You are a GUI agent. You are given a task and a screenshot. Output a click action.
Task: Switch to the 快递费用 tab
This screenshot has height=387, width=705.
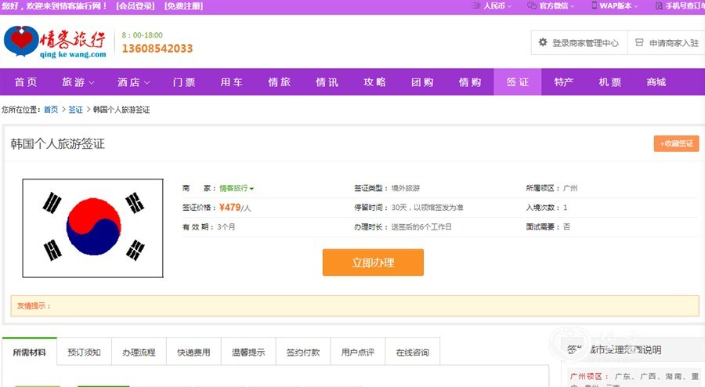pyautogui.click(x=193, y=353)
